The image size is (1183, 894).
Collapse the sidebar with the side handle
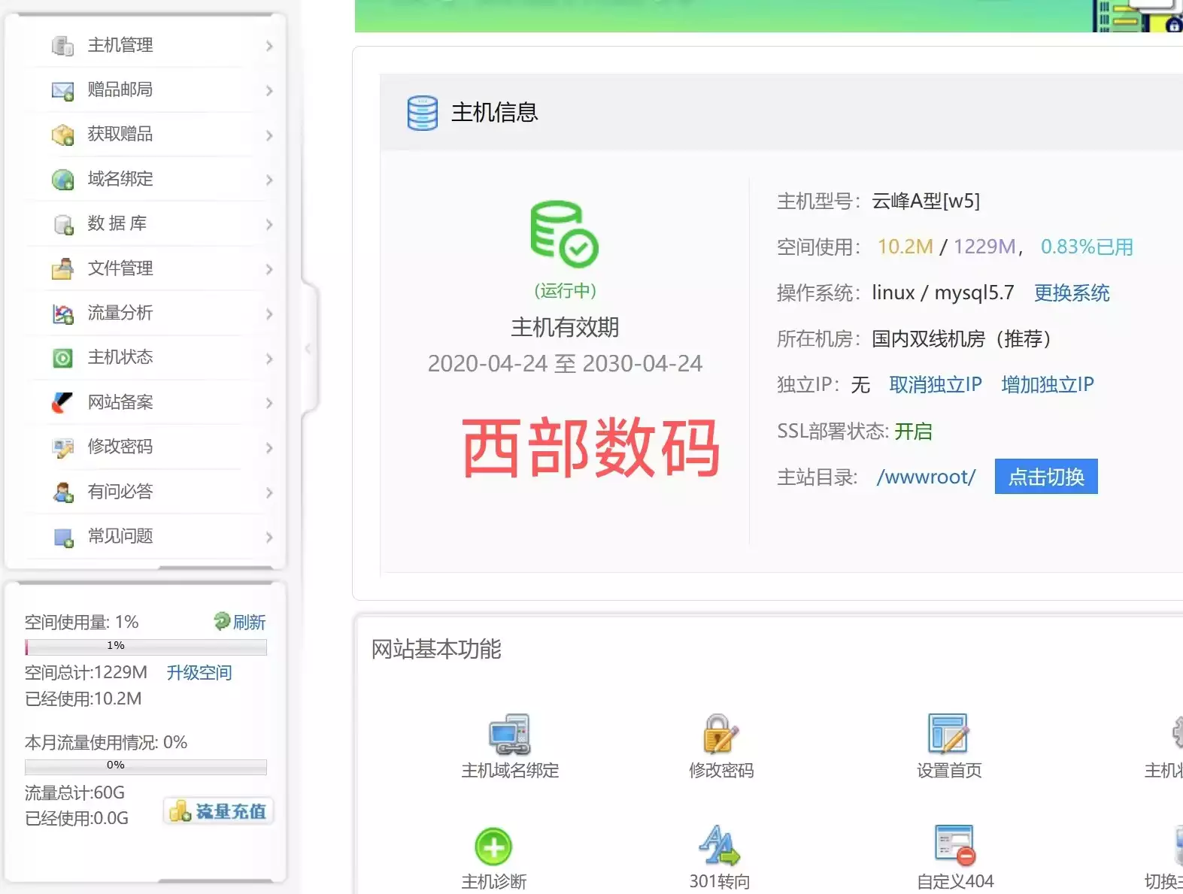click(309, 348)
